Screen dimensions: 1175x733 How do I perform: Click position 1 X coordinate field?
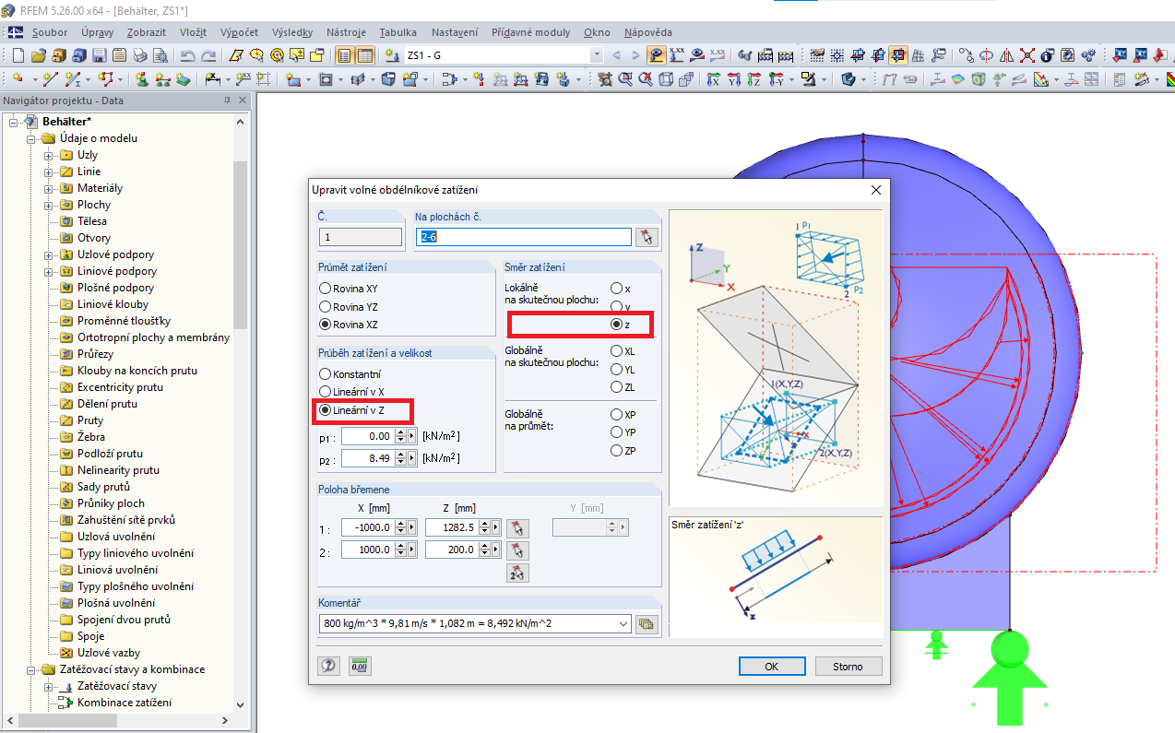[367, 527]
